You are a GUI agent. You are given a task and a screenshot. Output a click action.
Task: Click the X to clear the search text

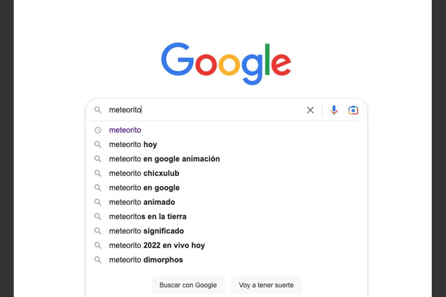[310, 109]
